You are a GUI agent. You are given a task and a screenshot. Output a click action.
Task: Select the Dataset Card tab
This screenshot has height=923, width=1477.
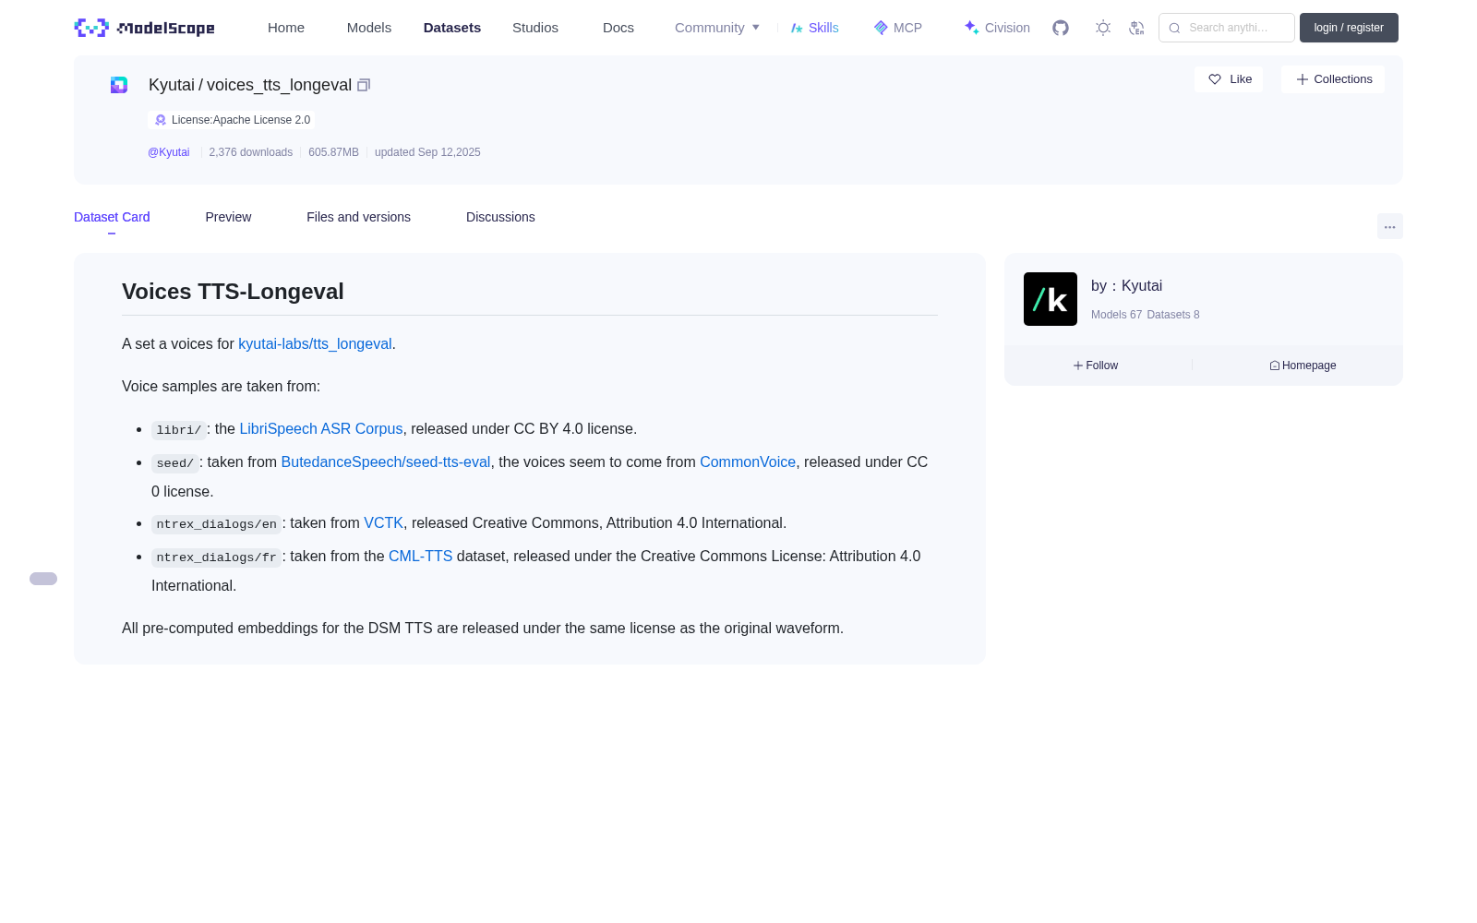pos(112,217)
